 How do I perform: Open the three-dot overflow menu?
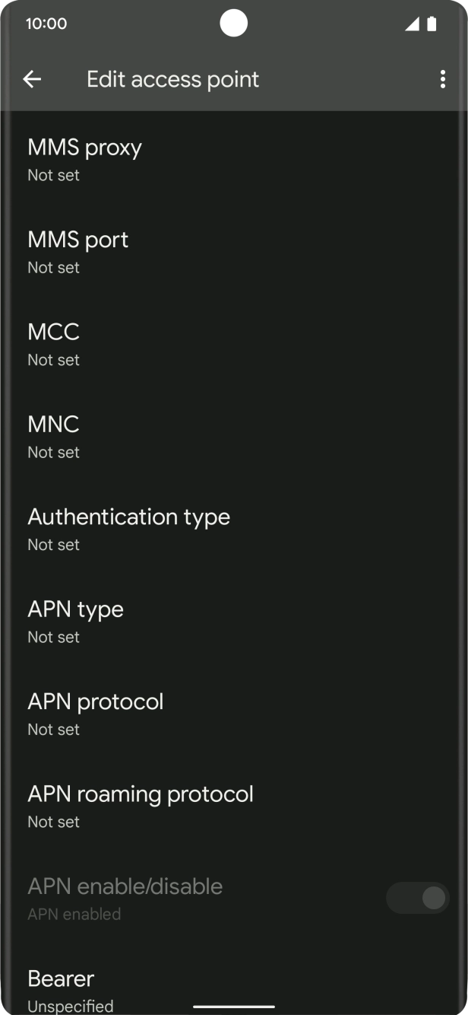[x=442, y=79]
